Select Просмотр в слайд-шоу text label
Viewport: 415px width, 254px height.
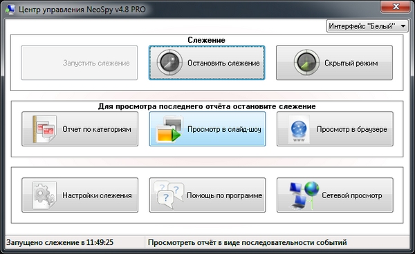[x=224, y=129]
